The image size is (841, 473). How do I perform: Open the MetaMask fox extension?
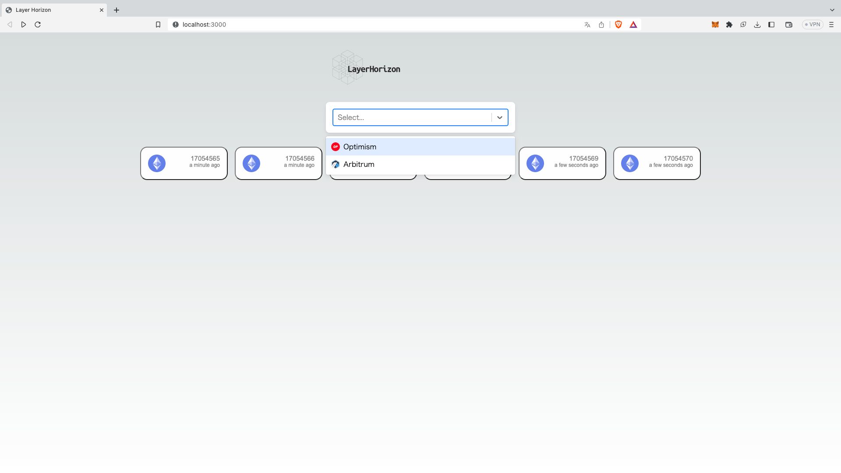click(x=715, y=25)
